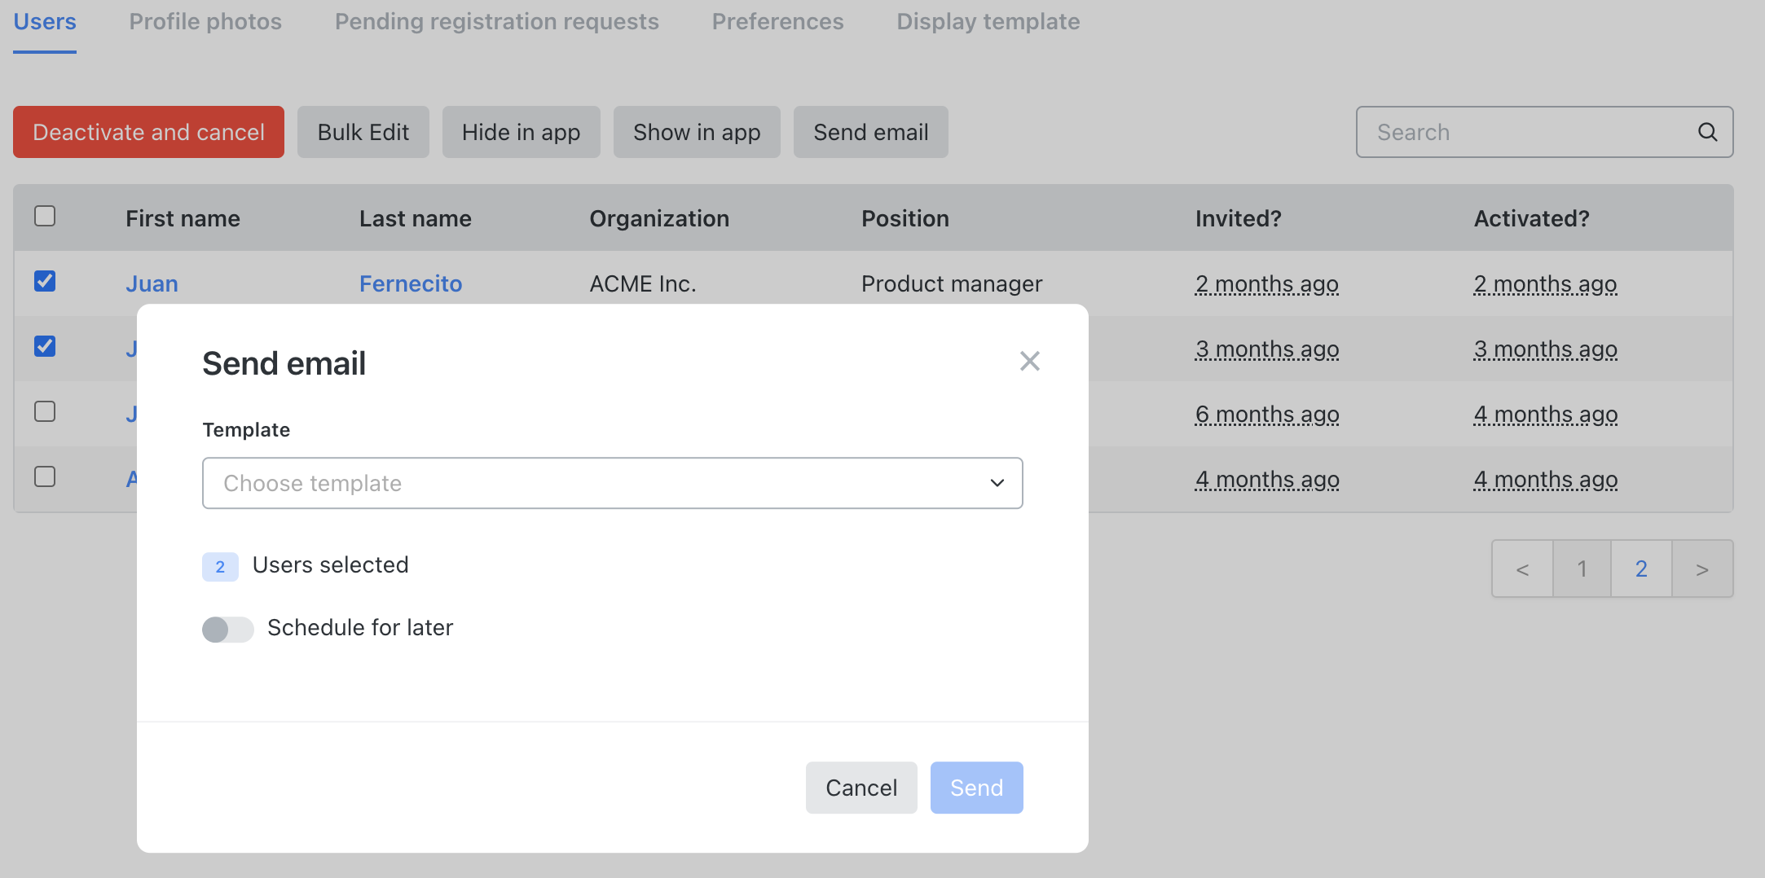Switch to Profile photos tab
The image size is (1765, 878).
coord(205,22)
